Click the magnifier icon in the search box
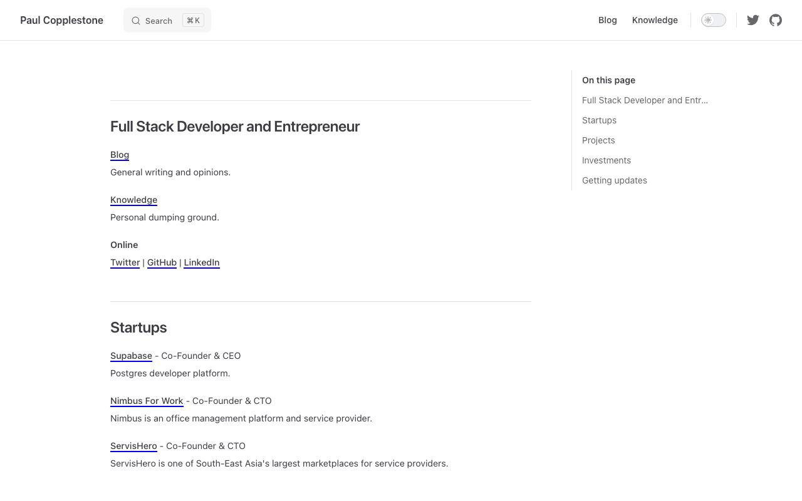Screen dimensions: 802x501 click(x=136, y=21)
